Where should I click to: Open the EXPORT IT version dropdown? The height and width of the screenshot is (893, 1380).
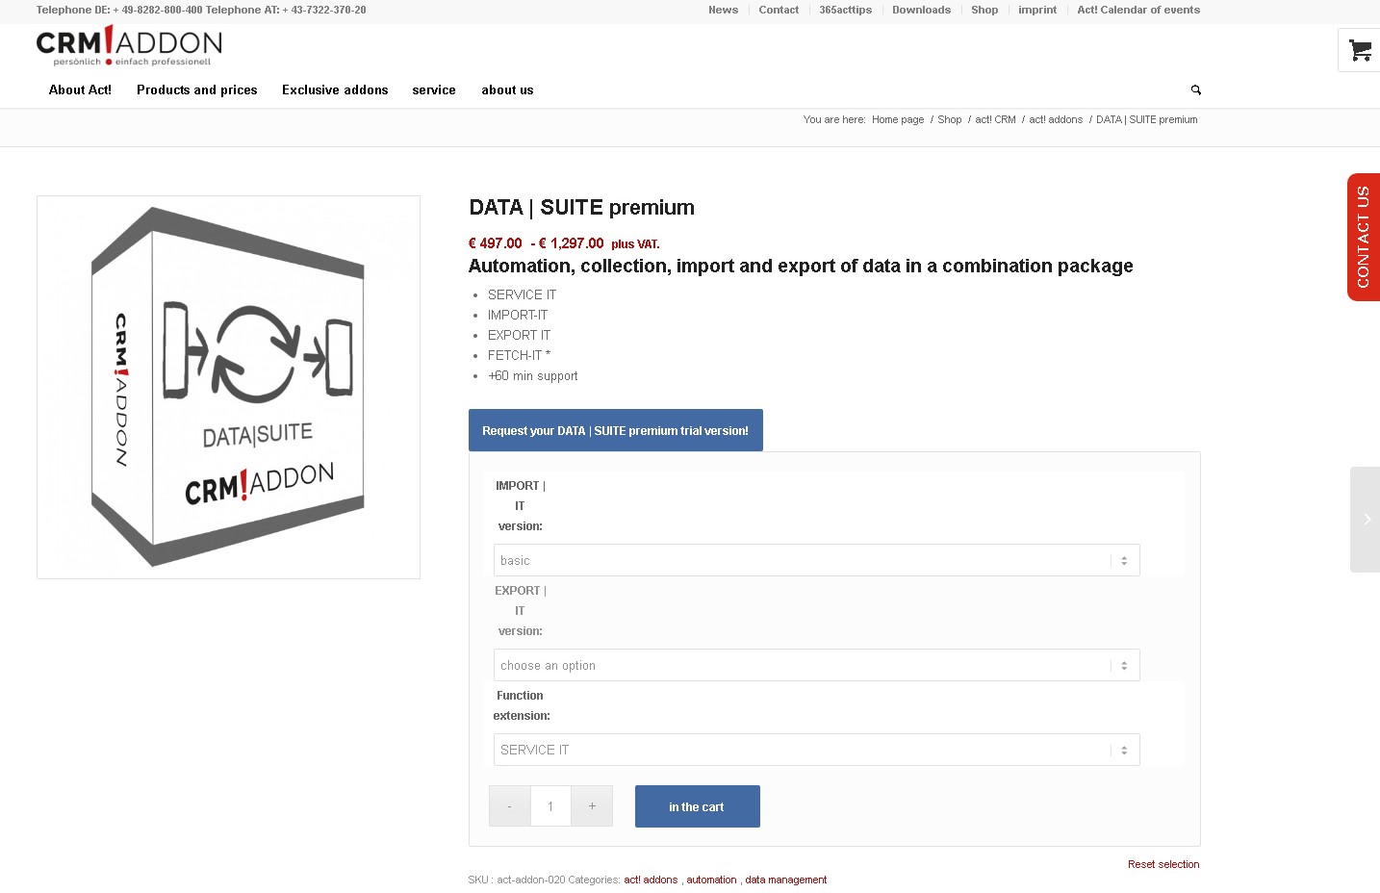(817, 665)
